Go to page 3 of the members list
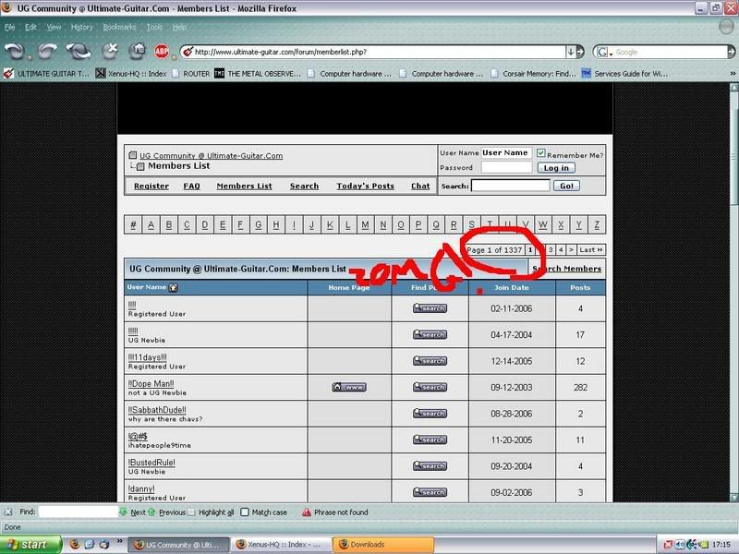739x554 pixels. tap(551, 249)
